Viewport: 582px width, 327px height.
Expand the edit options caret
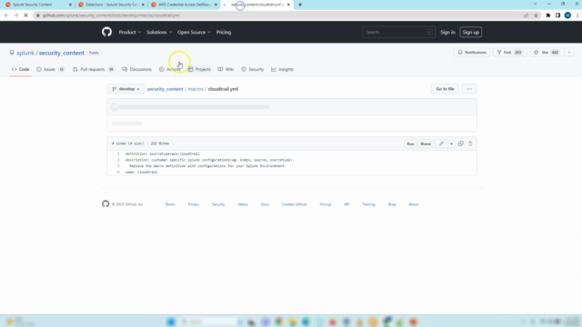(x=451, y=144)
